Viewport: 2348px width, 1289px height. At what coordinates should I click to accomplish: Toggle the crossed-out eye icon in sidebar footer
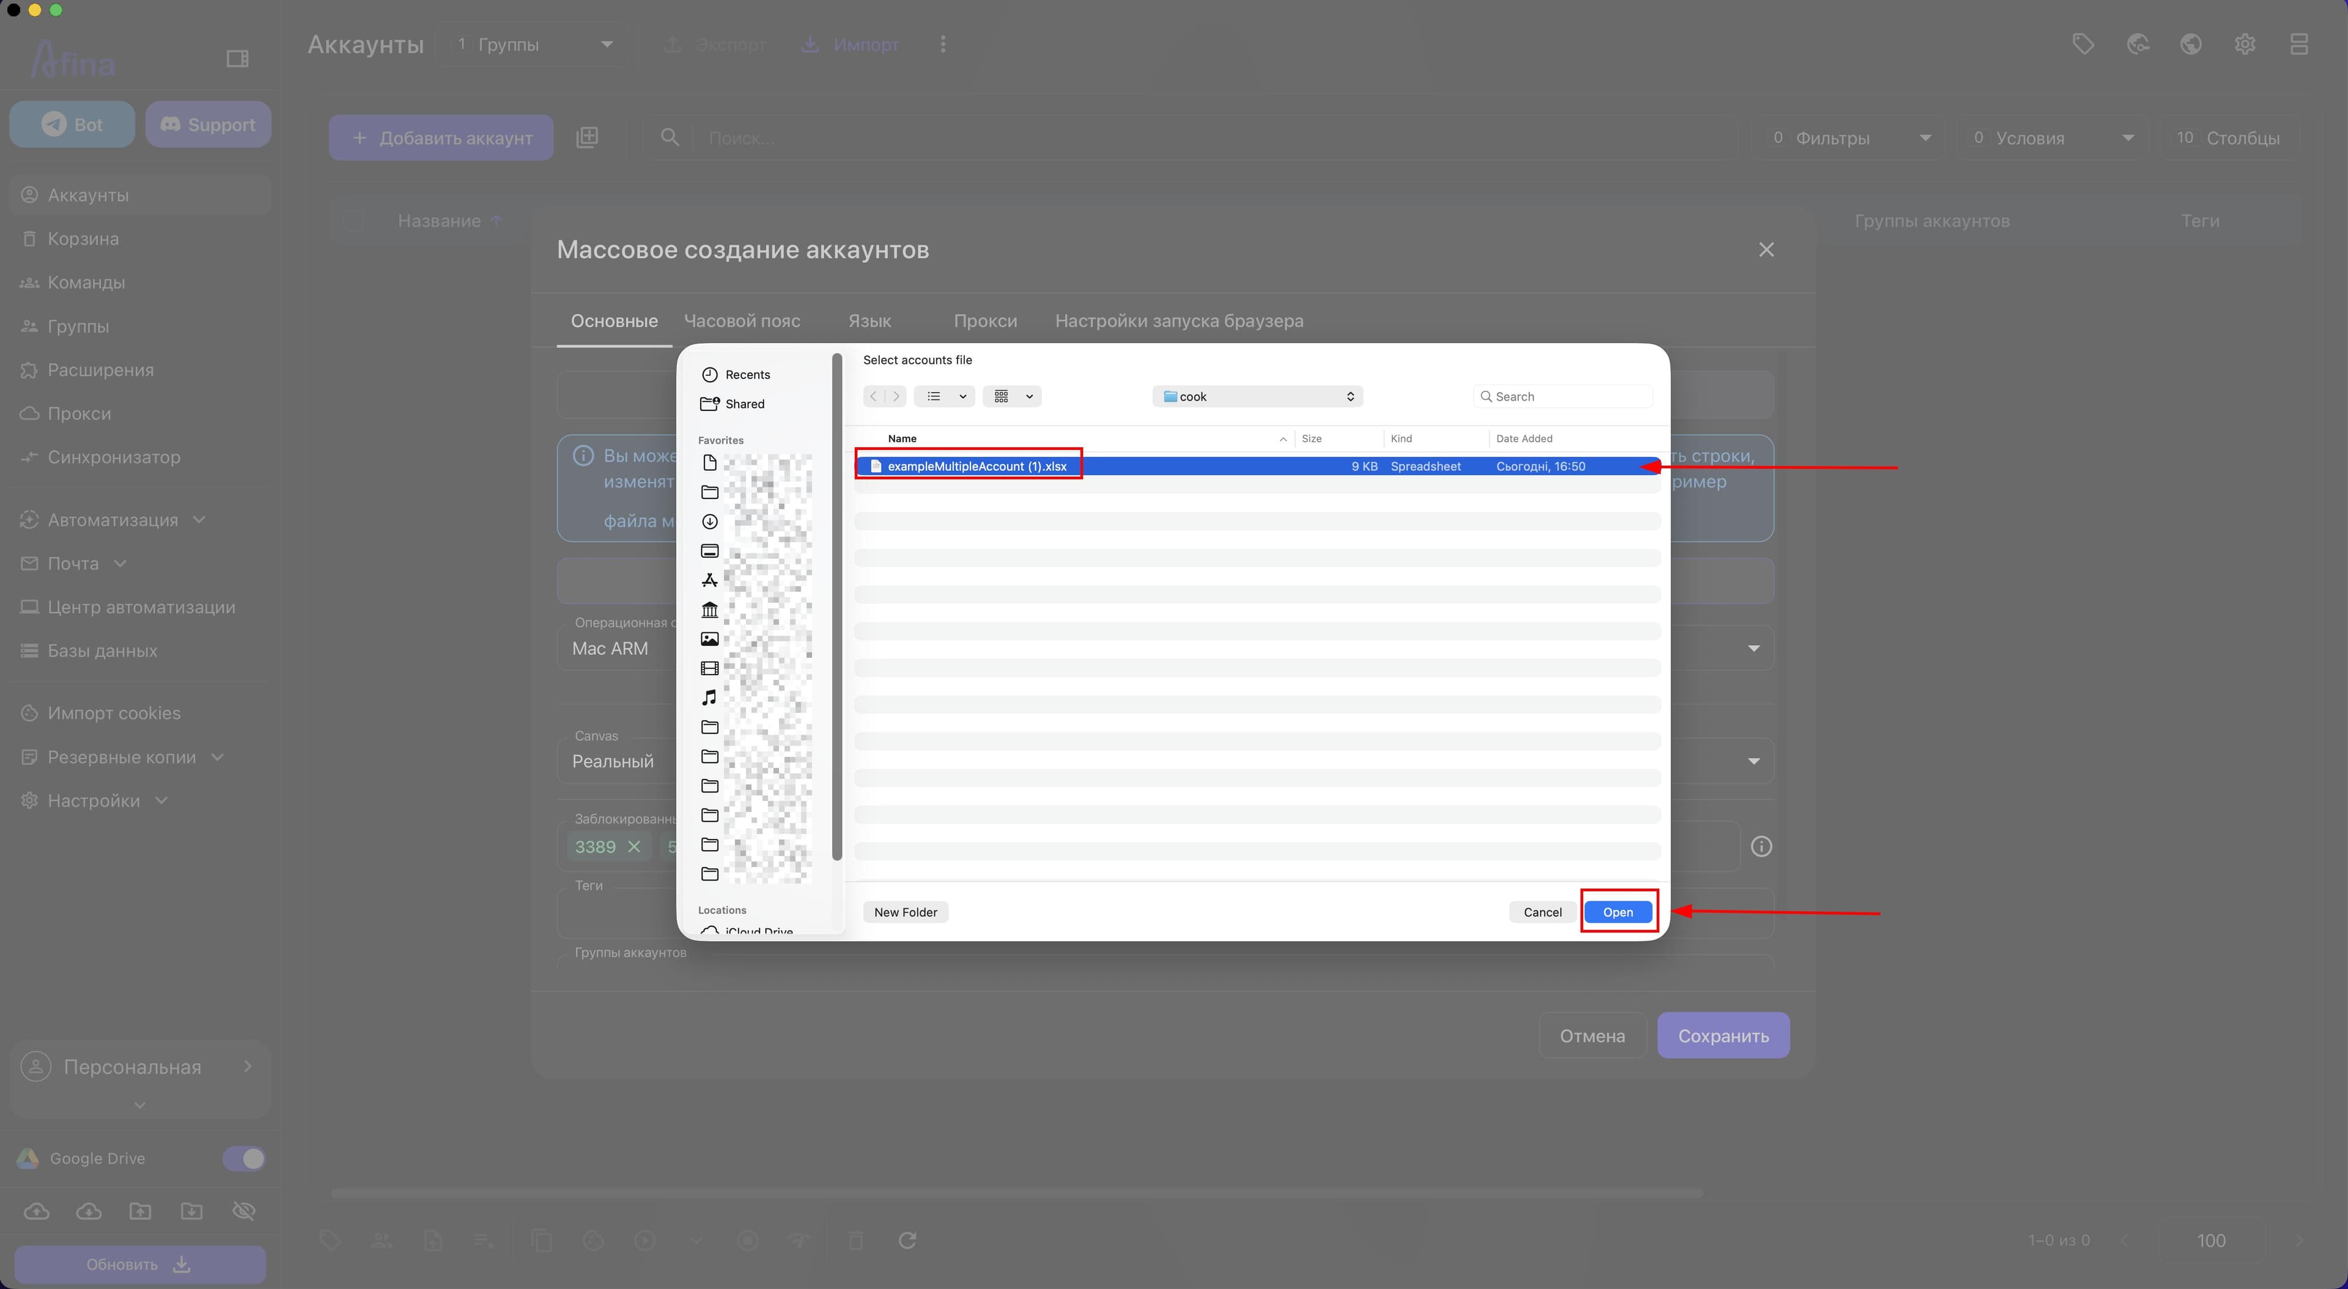point(243,1211)
